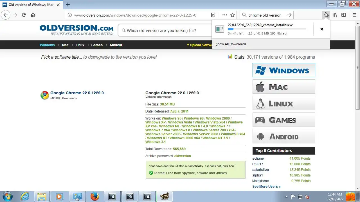Open the Firefox hamburger menu

[355, 15]
